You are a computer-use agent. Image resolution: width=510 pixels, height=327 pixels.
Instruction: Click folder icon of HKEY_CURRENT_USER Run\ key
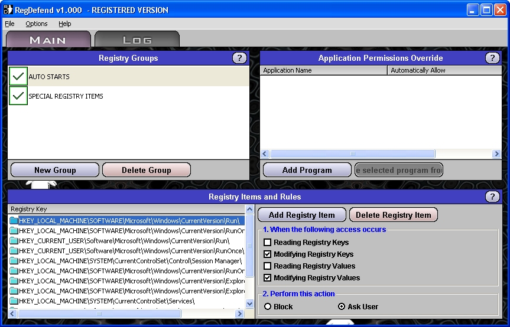14,241
